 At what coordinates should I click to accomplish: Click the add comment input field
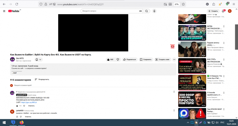[x=94, y=85]
